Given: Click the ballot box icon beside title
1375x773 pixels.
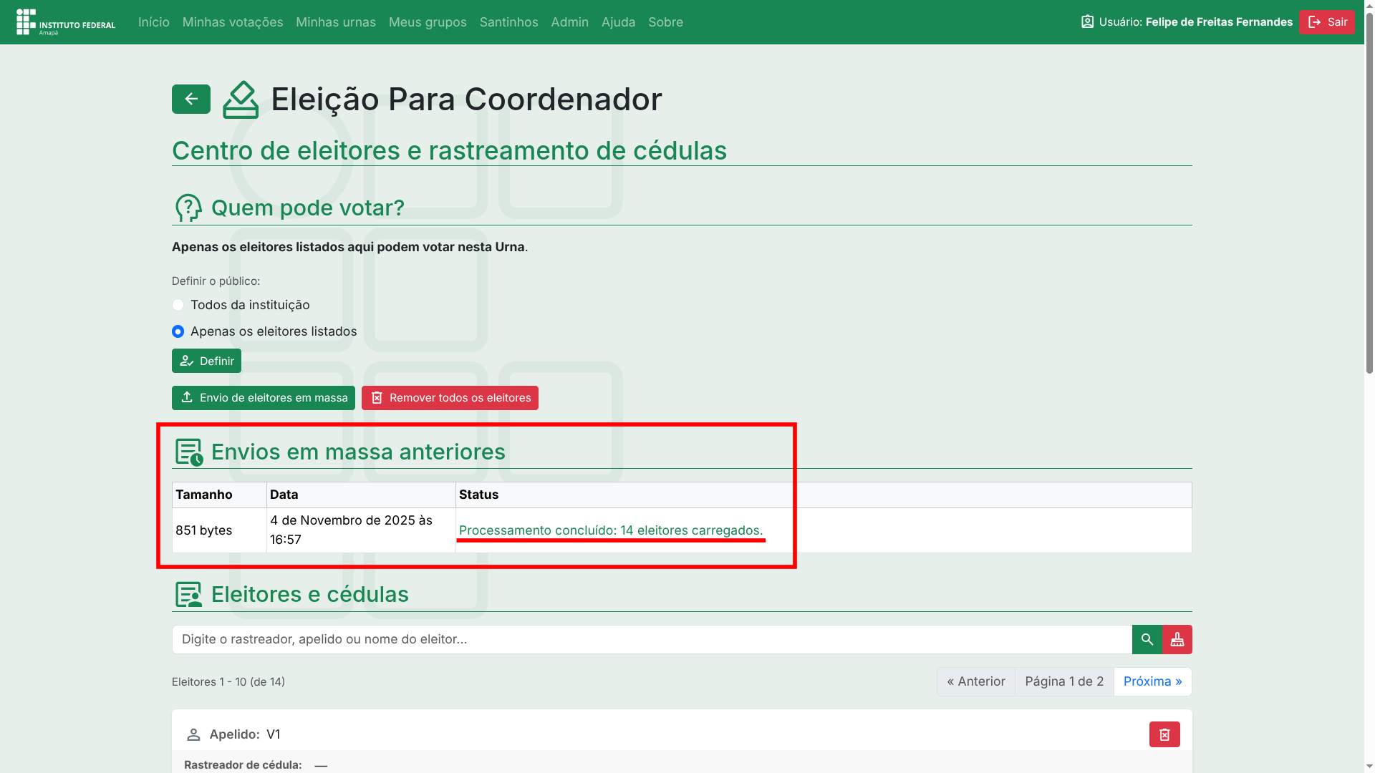Looking at the screenshot, I should click(240, 99).
